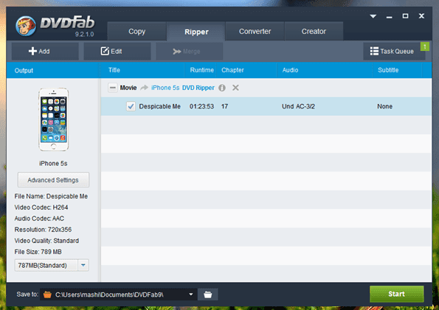This screenshot has height=310, width=439.
Task: Click the File Size: 789 MB text
Action: coord(38,252)
